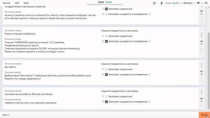This screenshot has width=210, height=118.
Task: Check Заголовок корректный for Ремонт планшета в Выборге
Action: [106, 36]
